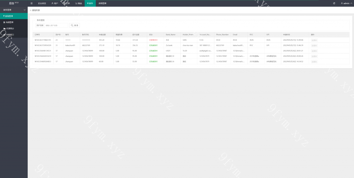Click the account number 387-8880132... cell
The width and height of the screenshot is (354, 178).
206,45
